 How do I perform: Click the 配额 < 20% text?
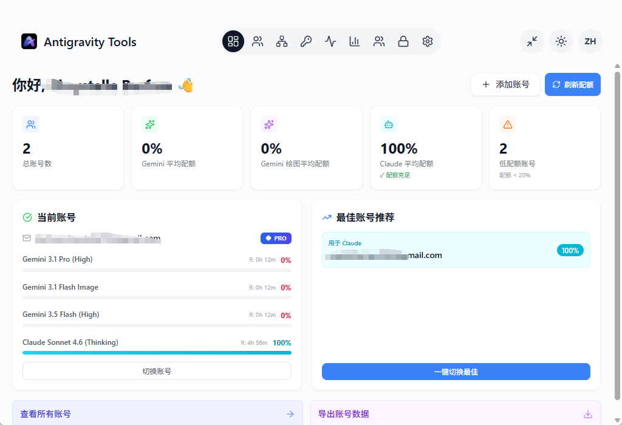515,175
